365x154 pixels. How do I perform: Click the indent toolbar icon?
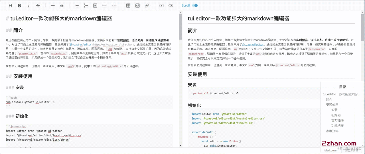coord(104,5)
